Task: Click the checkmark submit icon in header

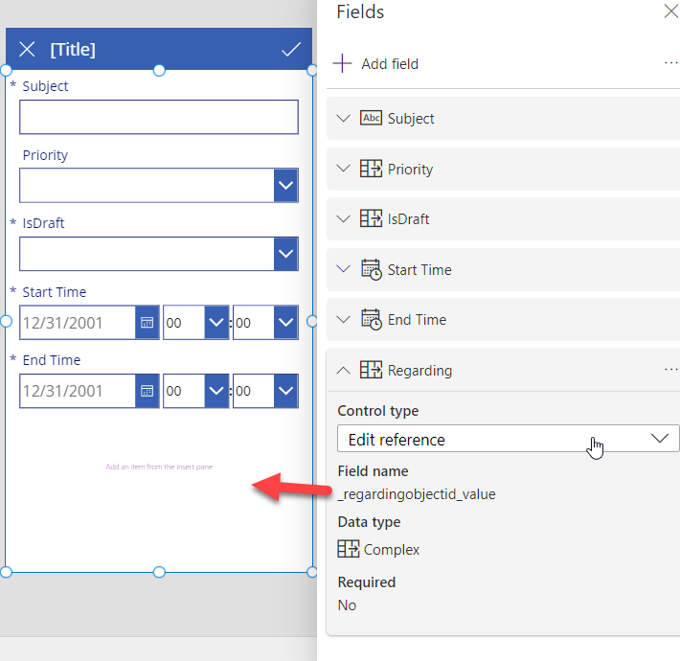Action: [x=291, y=50]
